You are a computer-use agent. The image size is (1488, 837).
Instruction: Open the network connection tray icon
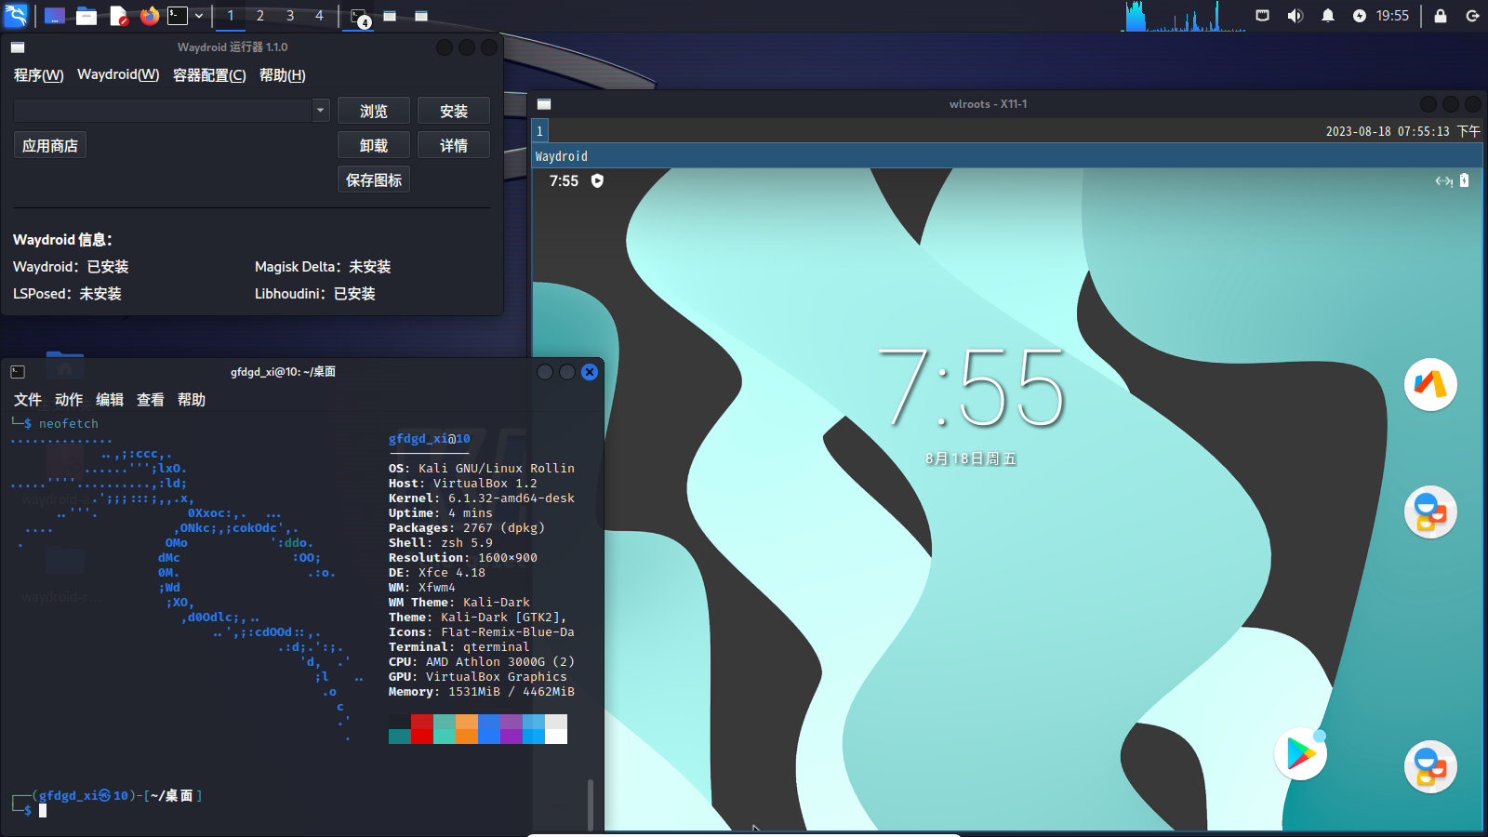[1262, 16]
